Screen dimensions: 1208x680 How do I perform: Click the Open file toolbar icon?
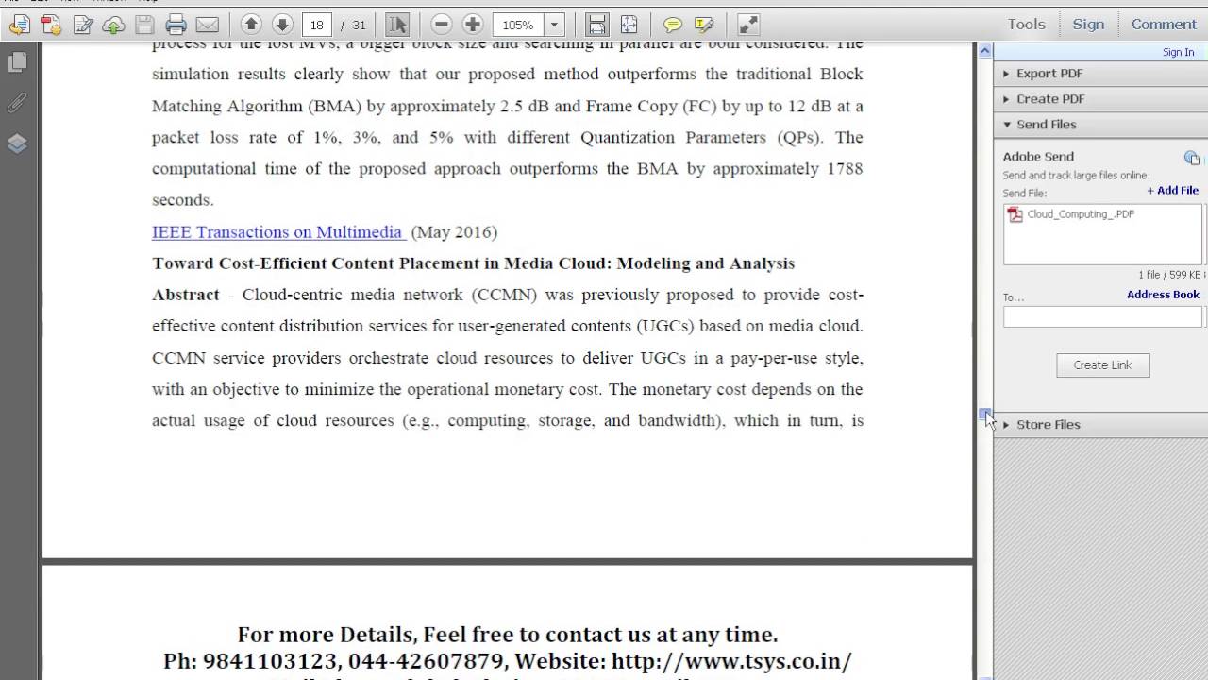point(19,25)
